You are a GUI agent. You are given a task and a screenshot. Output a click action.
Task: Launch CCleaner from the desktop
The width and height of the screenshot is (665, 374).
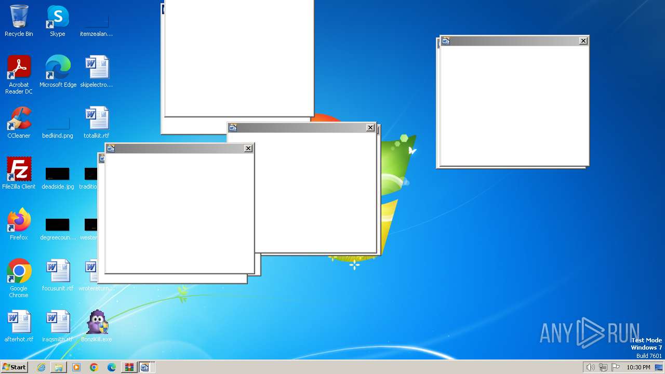point(19,123)
